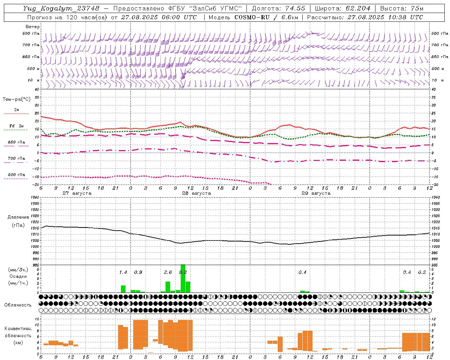450x360 pixels.
Task: Click the Конвективн. облачность label
Action: click(18, 332)
